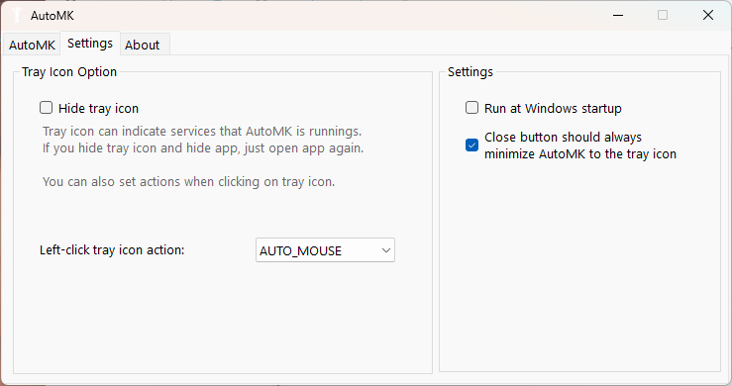Switch to the AutoMK tab
The height and width of the screenshot is (386, 732).
click(x=32, y=45)
